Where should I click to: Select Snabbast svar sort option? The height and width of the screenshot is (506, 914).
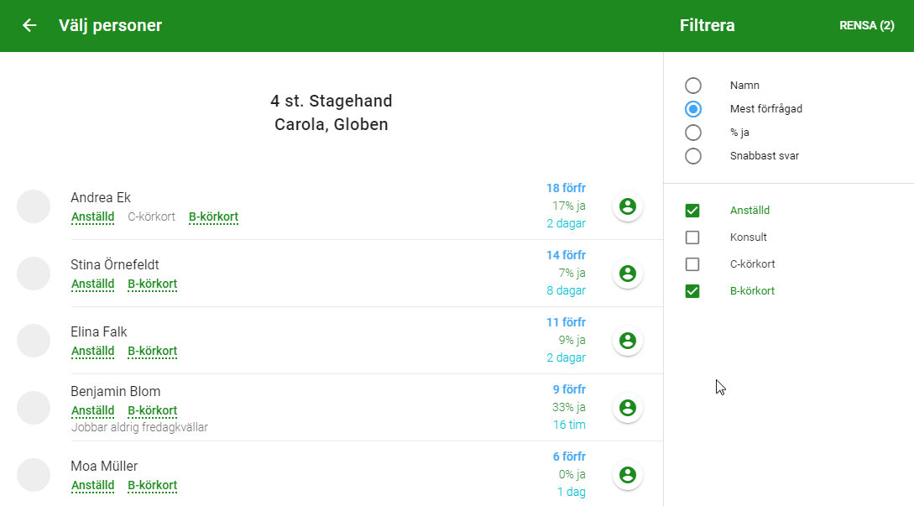(x=693, y=156)
